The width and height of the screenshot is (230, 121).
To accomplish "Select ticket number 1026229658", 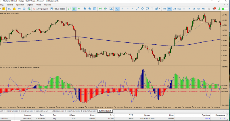I will (40, 118).
